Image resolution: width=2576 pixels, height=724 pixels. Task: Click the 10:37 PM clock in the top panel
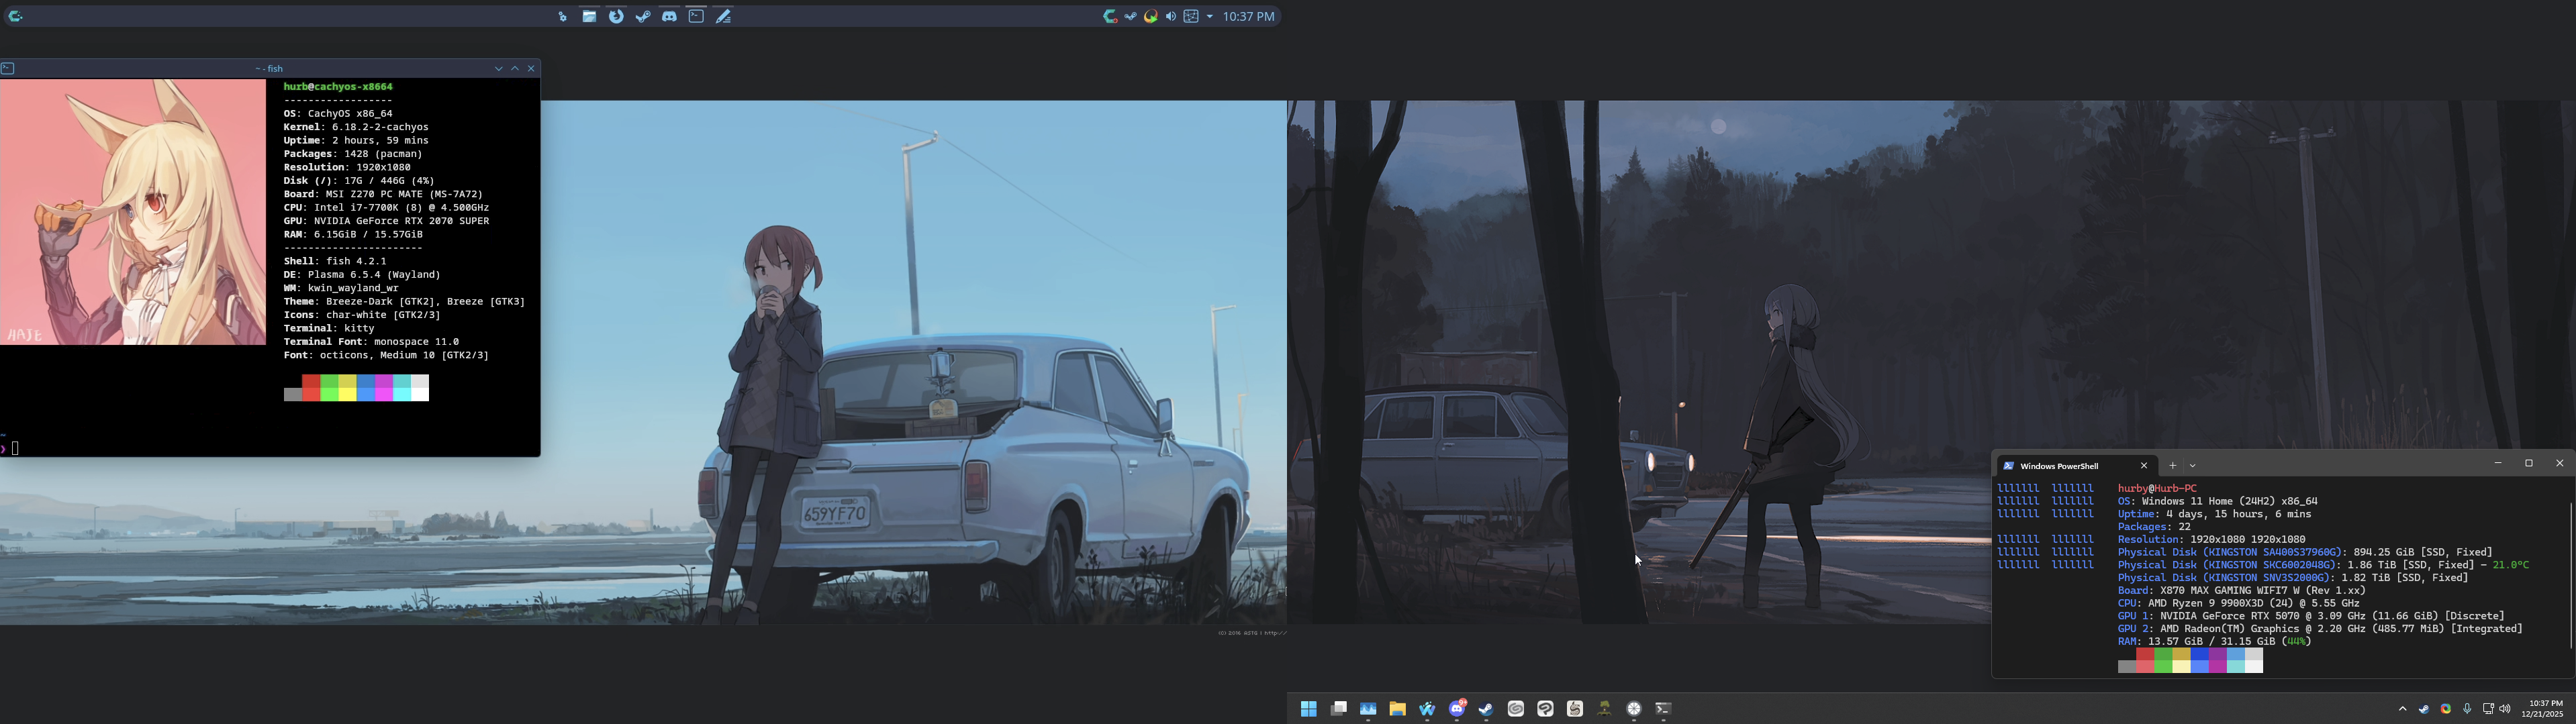click(1249, 16)
